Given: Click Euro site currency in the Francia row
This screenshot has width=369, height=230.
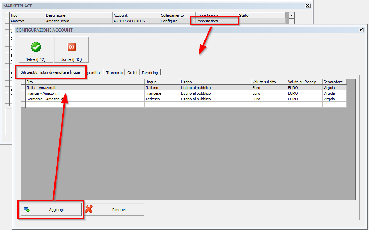Looking at the screenshot, I should pyautogui.click(x=269, y=93).
